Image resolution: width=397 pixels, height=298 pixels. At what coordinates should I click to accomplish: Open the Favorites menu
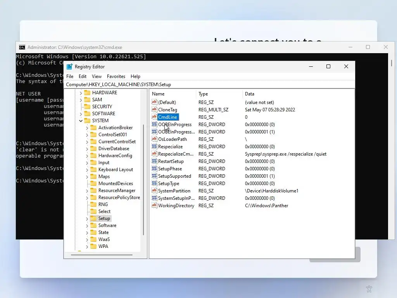pyautogui.click(x=116, y=76)
